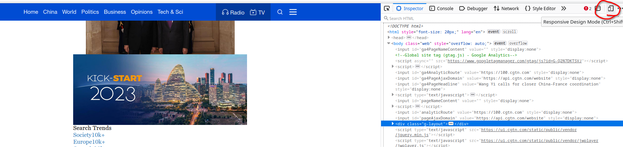Click the red error count indicator
Image resolution: width=623 pixels, height=147 pixels.
[588, 8]
